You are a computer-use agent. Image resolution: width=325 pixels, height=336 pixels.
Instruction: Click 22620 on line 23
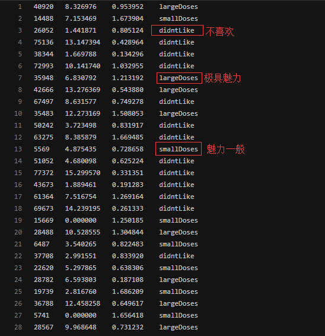pyautogui.click(x=44, y=268)
